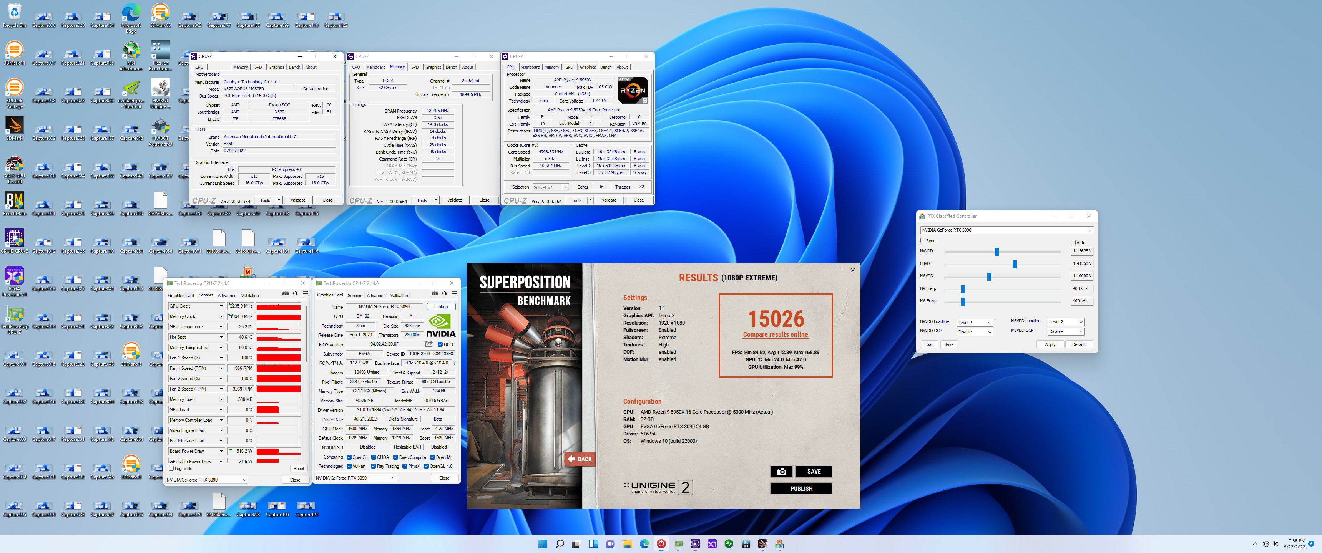Image resolution: width=1322 pixels, height=553 pixels.
Task: Click the Reset button in GPU-Z Sensors
Action: click(x=299, y=469)
